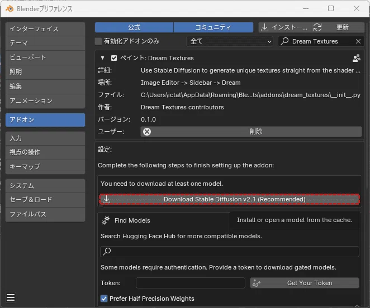Click the key icon on Get Your Token
Image resolution: width=370 pixels, height=308 pixels.
(x=256, y=283)
